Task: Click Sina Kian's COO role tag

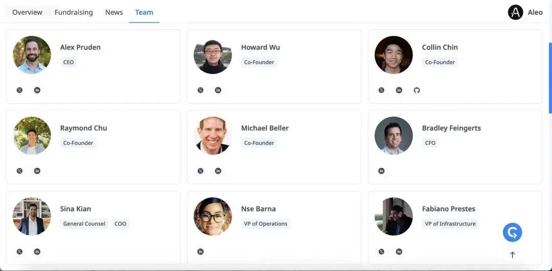Action: coord(120,224)
